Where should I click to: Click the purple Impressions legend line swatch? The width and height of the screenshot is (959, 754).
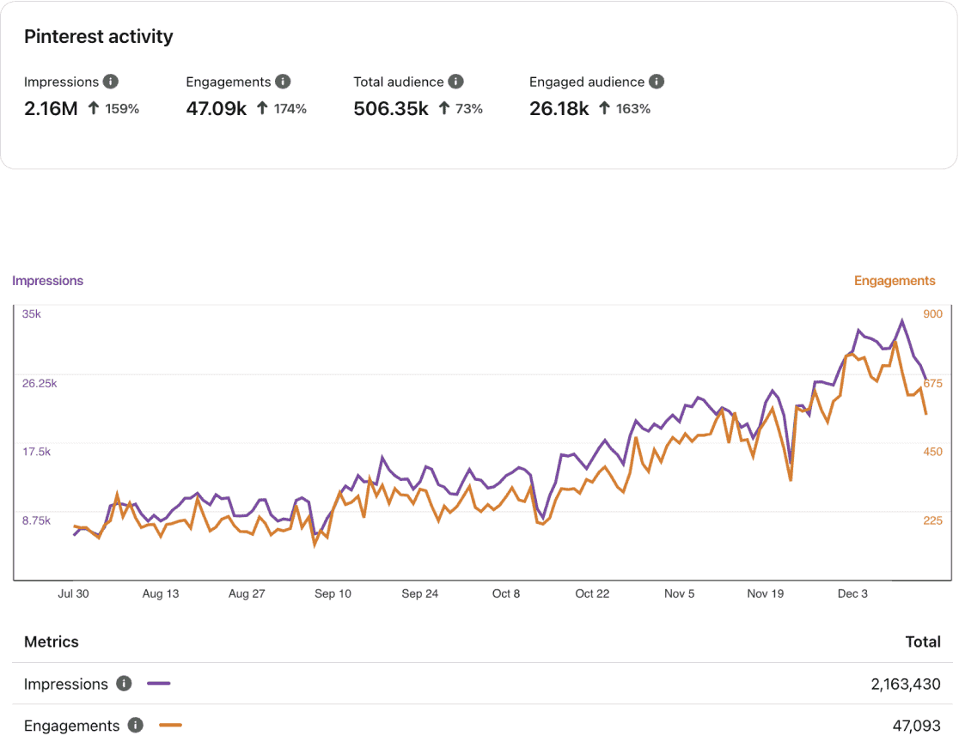click(x=159, y=684)
